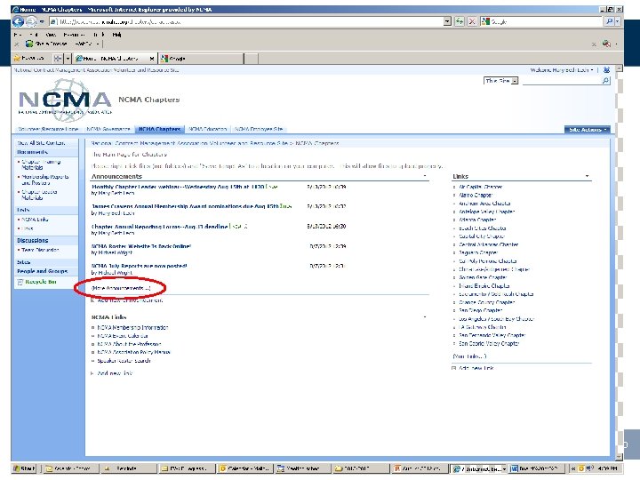Open the recent pages dropdown beside Forward
The image size is (640, 480).
[42, 21]
